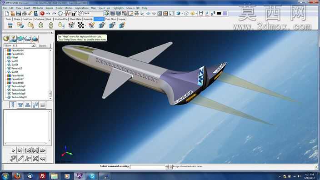The image size is (320, 180).
Task: Click the step-to-next history button
Action: (20, 150)
